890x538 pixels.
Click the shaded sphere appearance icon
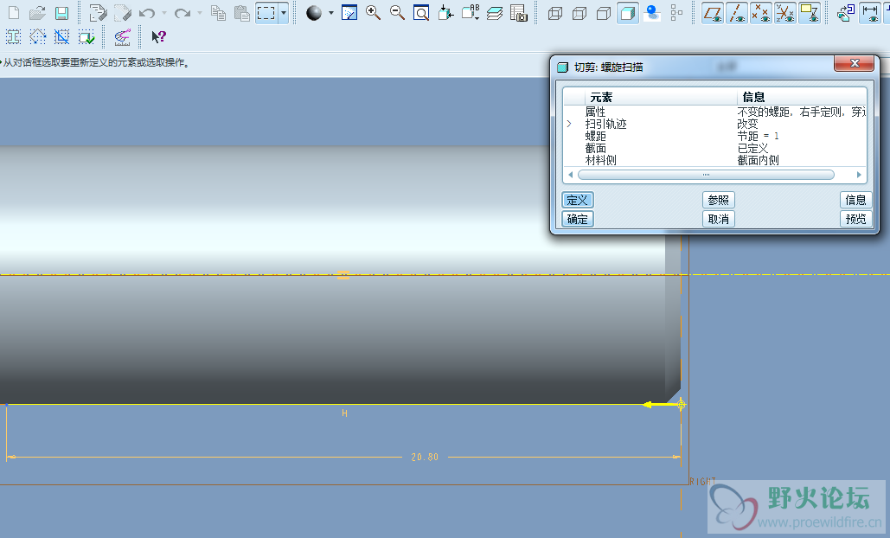coord(314,12)
